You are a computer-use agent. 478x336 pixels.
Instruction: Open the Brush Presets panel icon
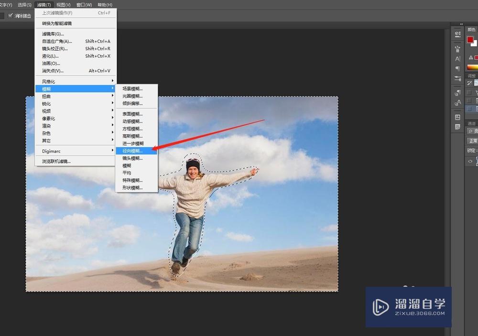[x=457, y=49]
